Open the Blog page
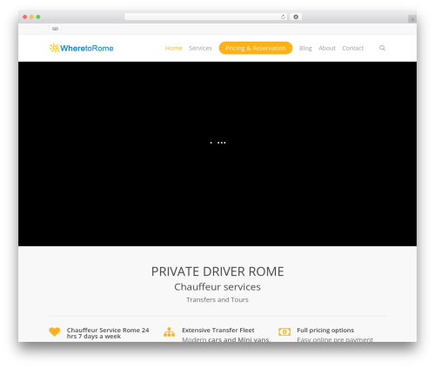 pyautogui.click(x=305, y=48)
